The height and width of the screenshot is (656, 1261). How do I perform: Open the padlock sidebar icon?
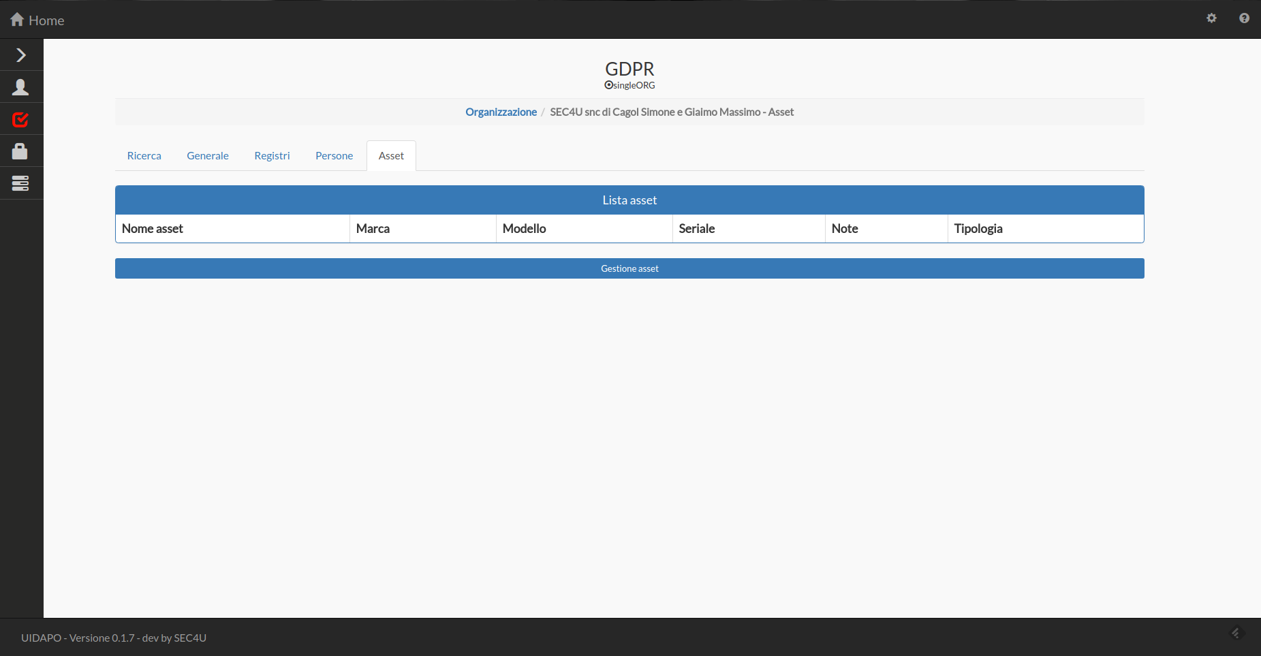(21, 151)
